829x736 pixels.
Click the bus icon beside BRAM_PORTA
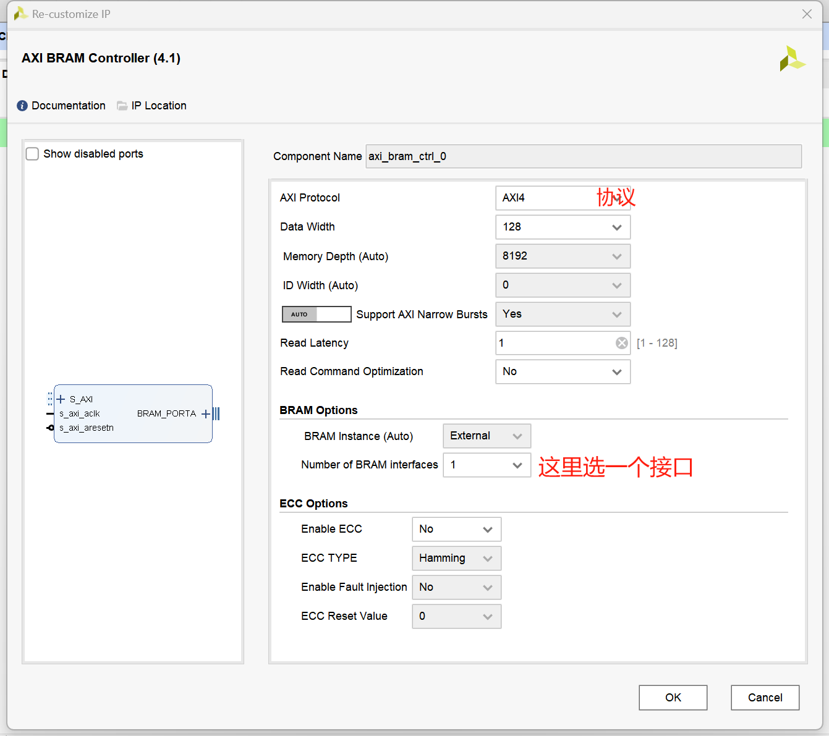coord(217,413)
